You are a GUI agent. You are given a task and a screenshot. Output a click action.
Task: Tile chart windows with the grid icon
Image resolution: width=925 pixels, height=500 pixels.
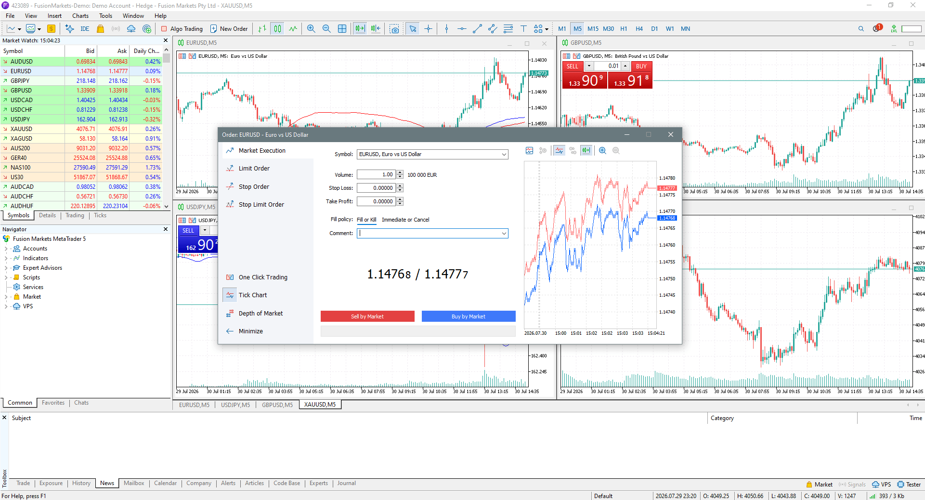click(x=342, y=29)
